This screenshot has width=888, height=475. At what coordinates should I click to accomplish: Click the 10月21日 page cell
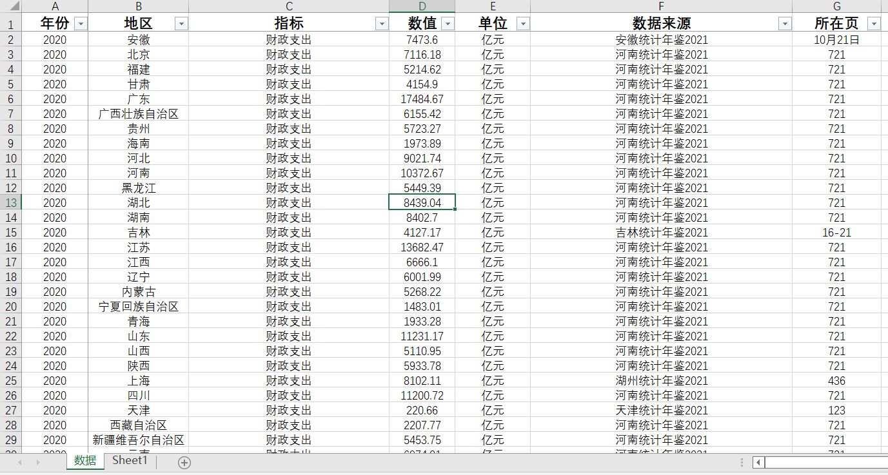(x=836, y=39)
